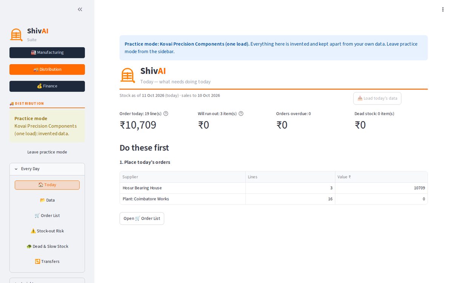453x283 pixels.
Task: Select the Today page in sidebar
Action: 47,185
